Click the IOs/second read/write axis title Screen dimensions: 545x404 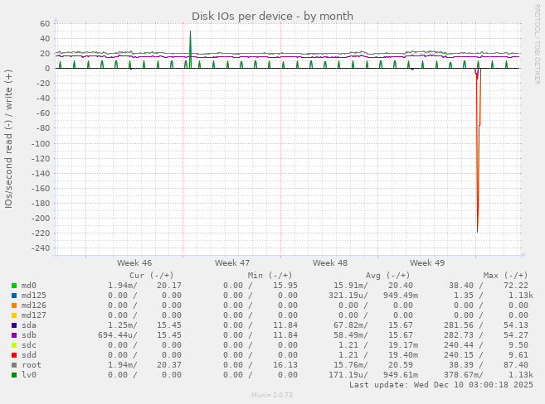click(x=8, y=139)
